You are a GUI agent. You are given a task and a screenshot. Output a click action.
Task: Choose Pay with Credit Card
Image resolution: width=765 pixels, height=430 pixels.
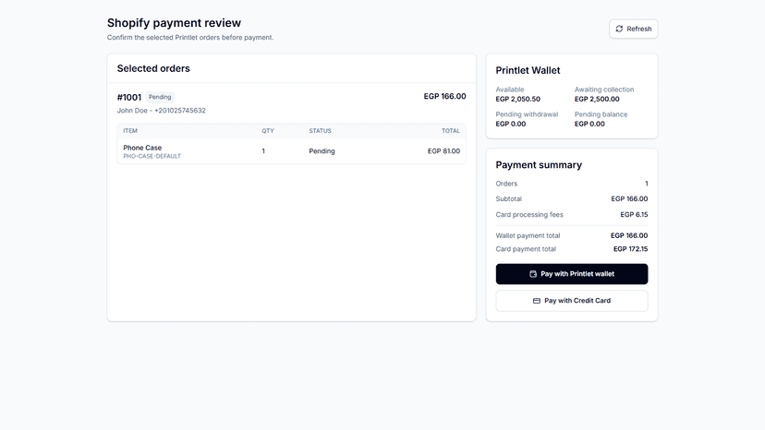(x=572, y=301)
